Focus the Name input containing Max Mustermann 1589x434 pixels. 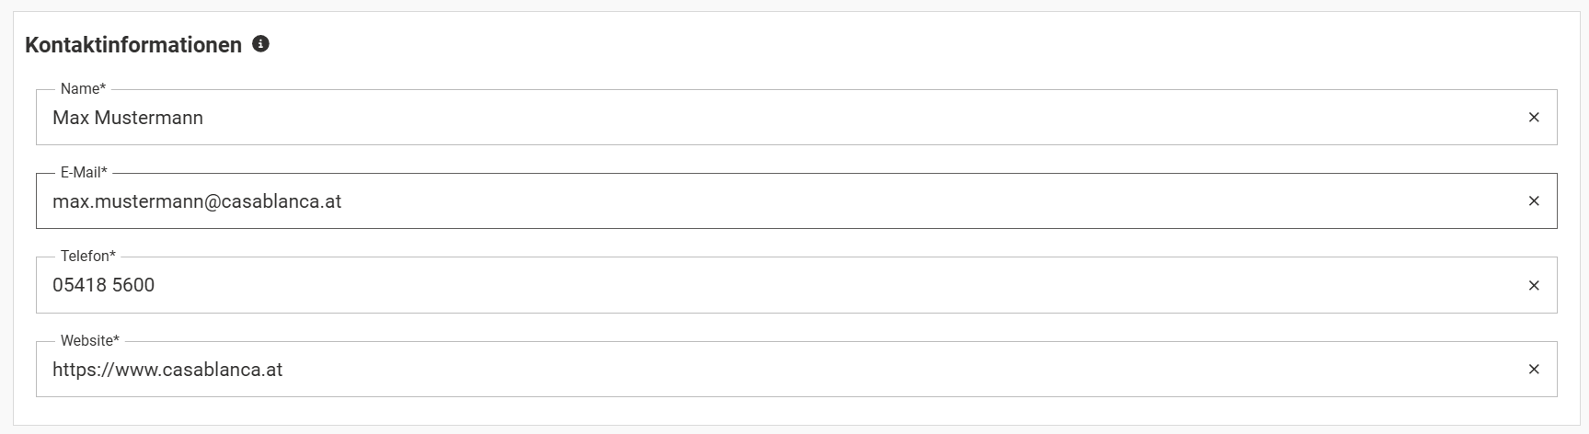(x=736, y=118)
